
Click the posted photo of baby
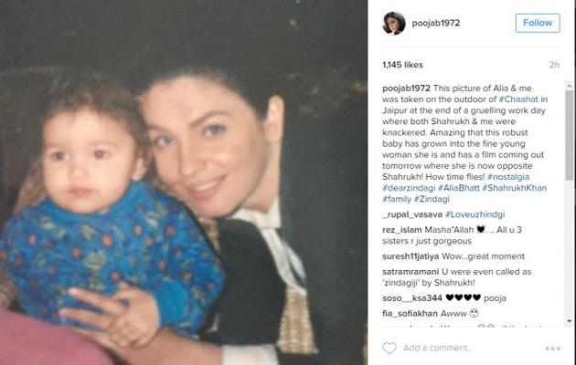tap(184, 182)
